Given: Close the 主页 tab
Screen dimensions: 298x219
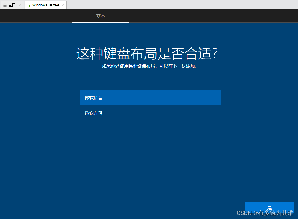Looking at the screenshot, I should coord(20,5).
